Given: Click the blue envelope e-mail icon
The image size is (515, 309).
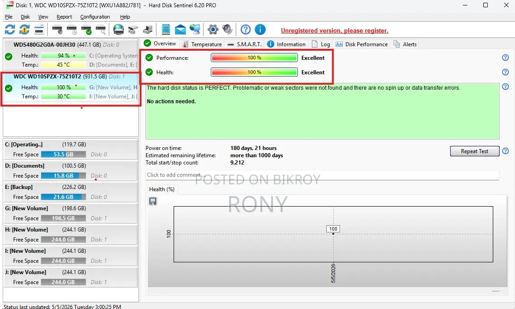Looking at the screenshot, I should pos(180,29).
